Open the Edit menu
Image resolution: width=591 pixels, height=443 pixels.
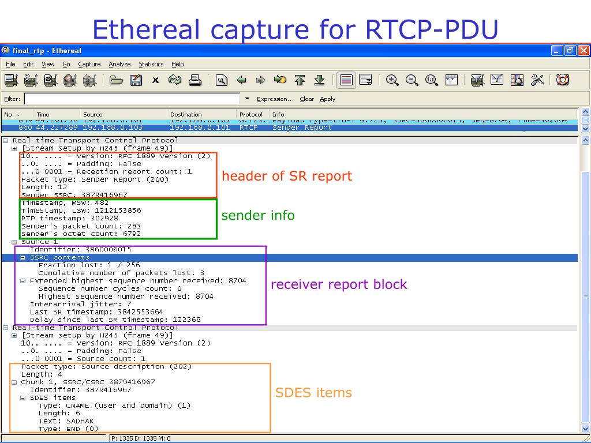28,65
